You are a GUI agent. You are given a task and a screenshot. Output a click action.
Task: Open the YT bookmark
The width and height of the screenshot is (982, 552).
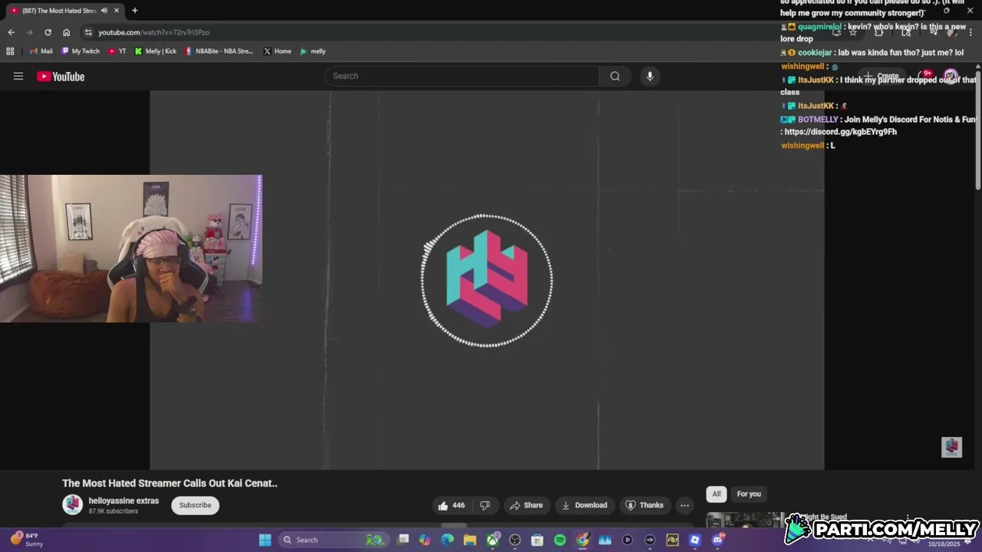tap(117, 51)
